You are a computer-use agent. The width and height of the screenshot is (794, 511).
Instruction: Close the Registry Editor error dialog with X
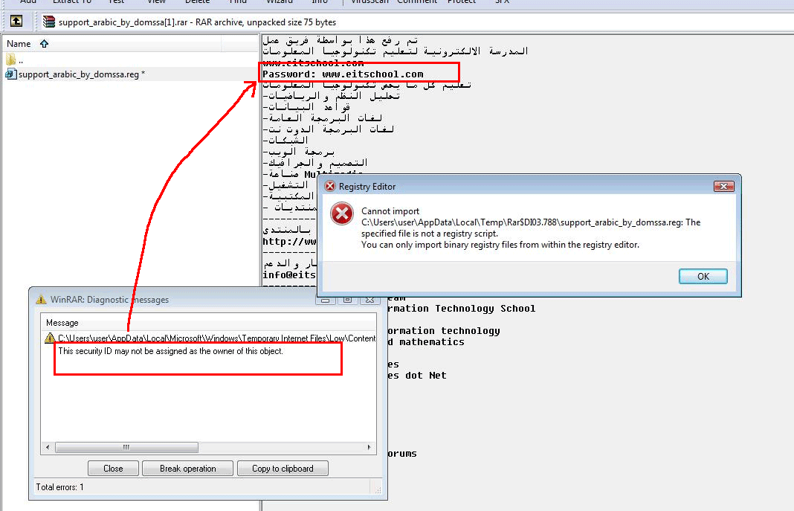click(x=723, y=186)
